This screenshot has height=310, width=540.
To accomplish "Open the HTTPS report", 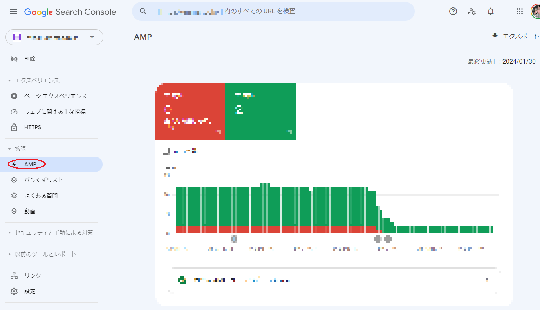I will click(x=33, y=127).
